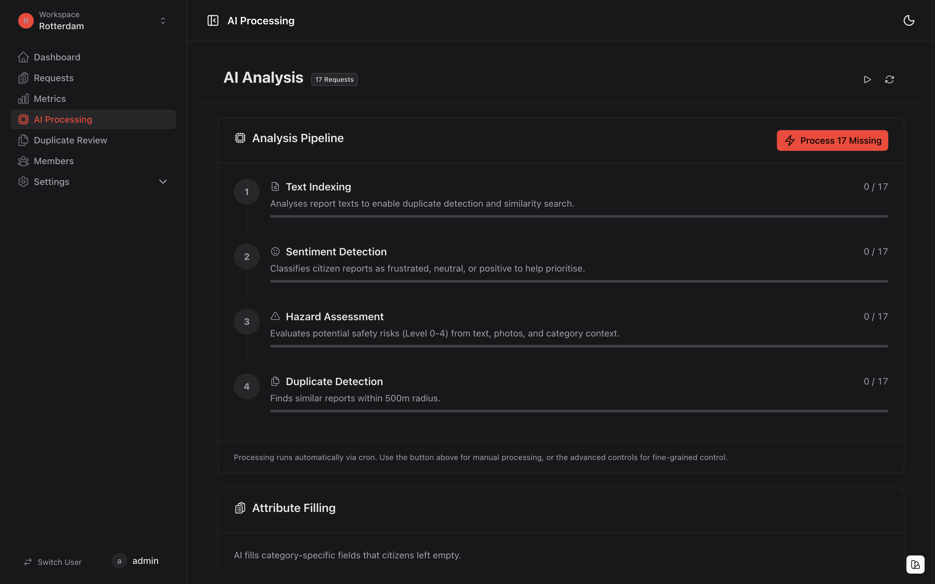Click the play icon beside AI Analysis
The image size is (935, 584).
click(867, 79)
